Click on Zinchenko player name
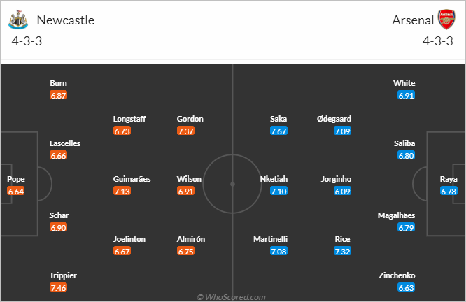The height and width of the screenshot is (302, 466). tap(397, 275)
